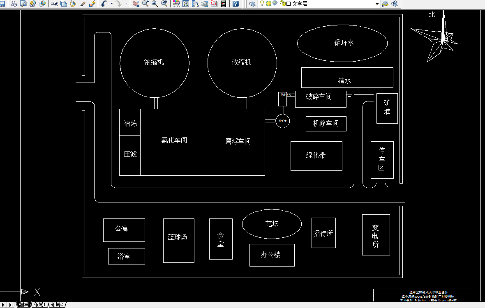Screen dimensions: 485x308
Task: Expand the Redo history dropdown arrow
Action: click(127, 4)
